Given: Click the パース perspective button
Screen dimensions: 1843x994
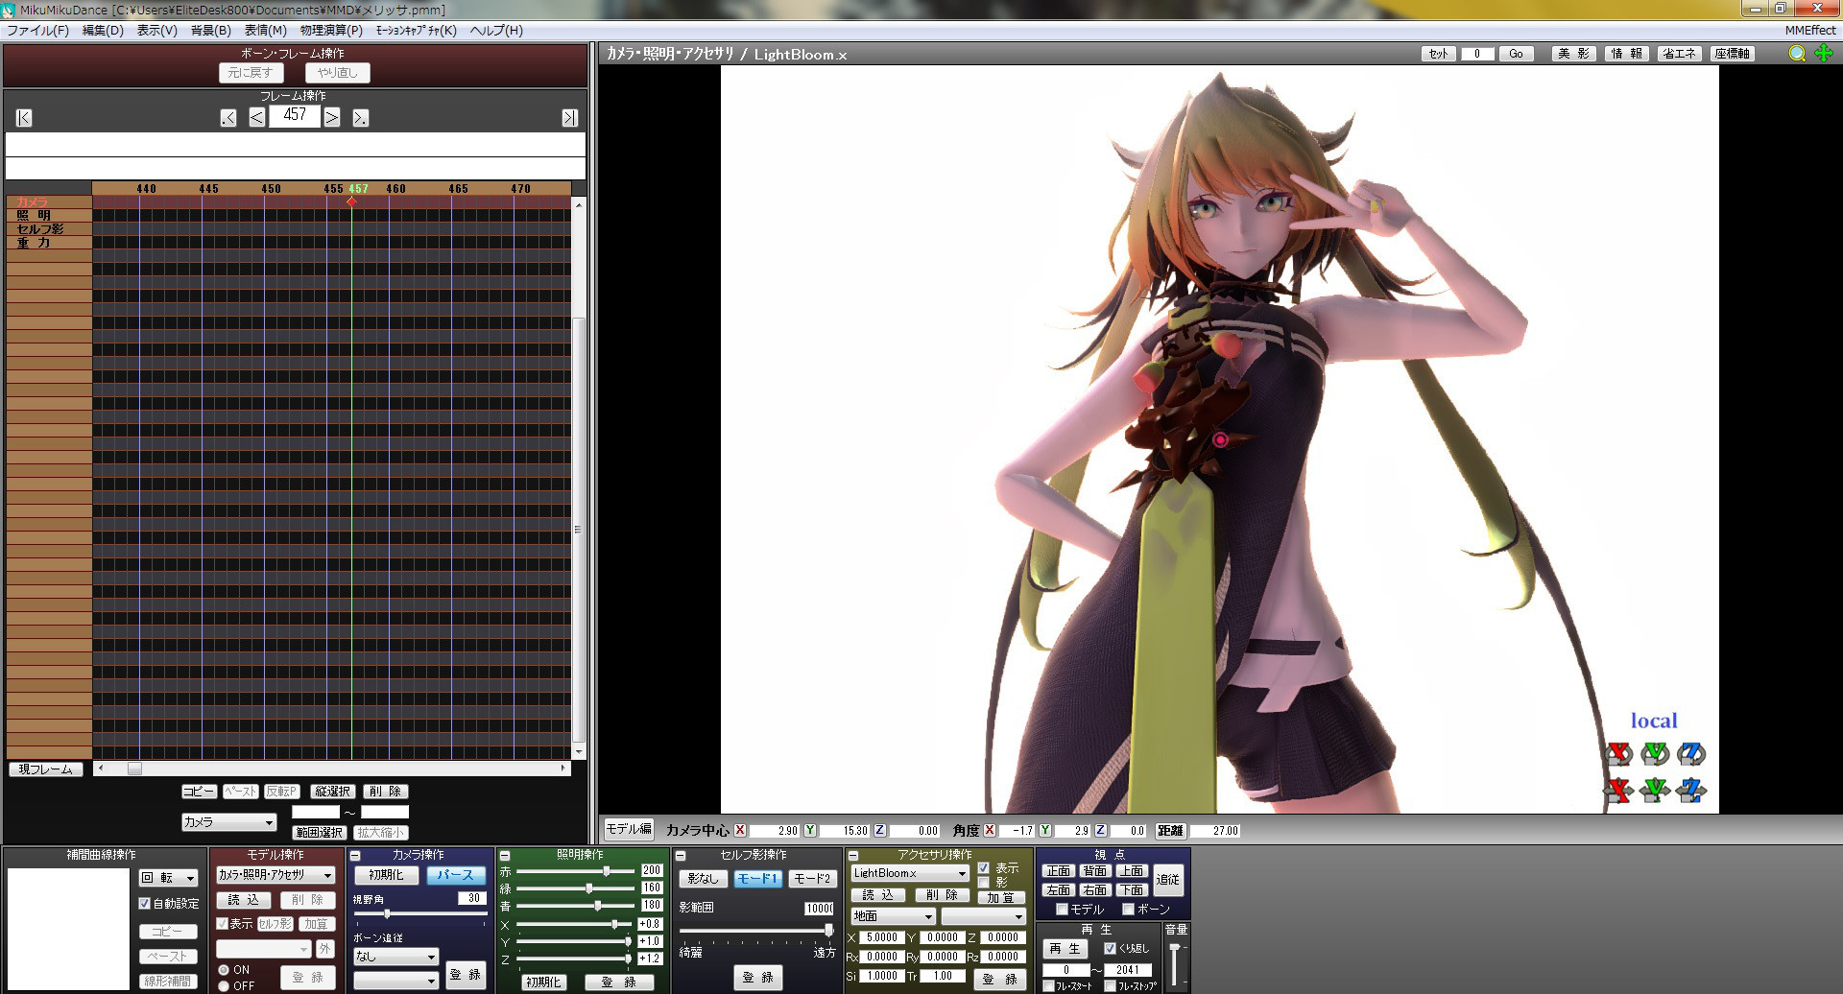Looking at the screenshot, I should coord(455,875).
